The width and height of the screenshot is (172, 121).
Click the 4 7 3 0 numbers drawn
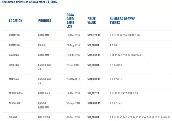pyautogui.click(x=113, y=45)
